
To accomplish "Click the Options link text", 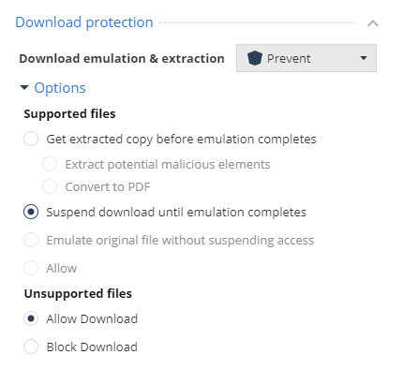I will coord(60,88).
